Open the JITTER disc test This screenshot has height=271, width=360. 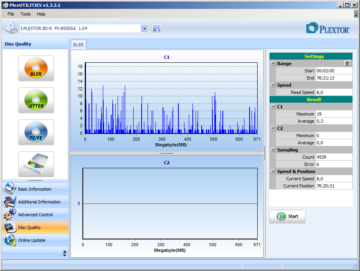pyautogui.click(x=36, y=100)
